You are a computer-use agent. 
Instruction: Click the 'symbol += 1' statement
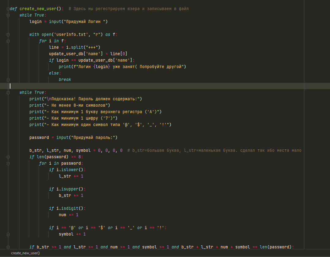(x=72, y=234)
